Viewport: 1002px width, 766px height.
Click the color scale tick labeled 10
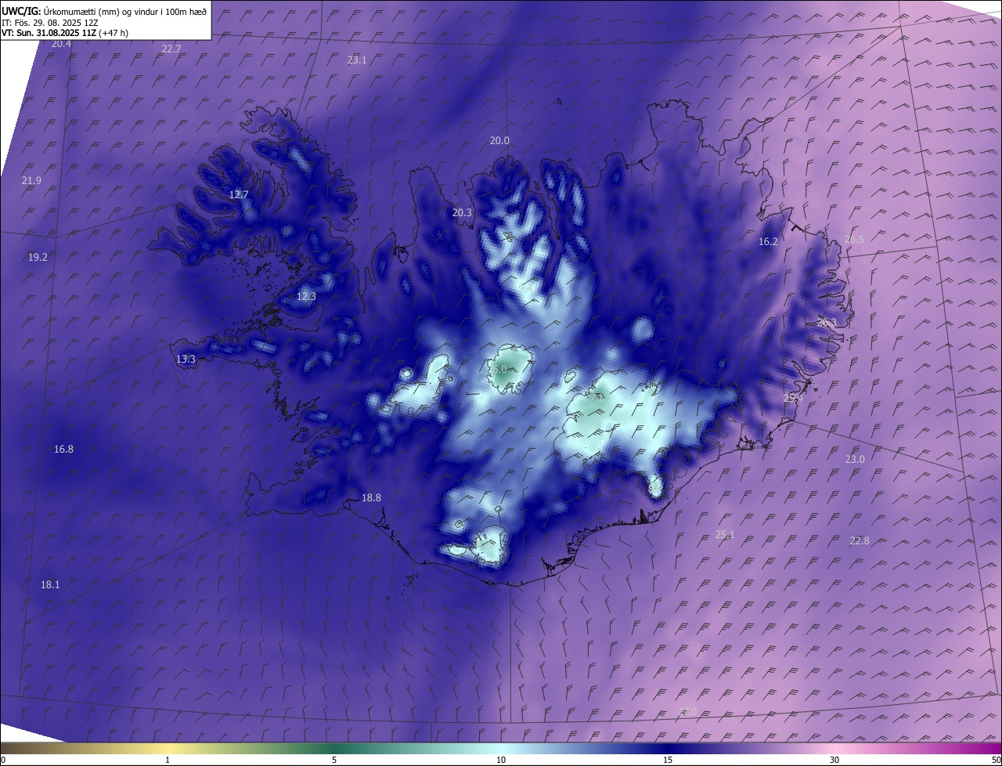pyautogui.click(x=501, y=760)
